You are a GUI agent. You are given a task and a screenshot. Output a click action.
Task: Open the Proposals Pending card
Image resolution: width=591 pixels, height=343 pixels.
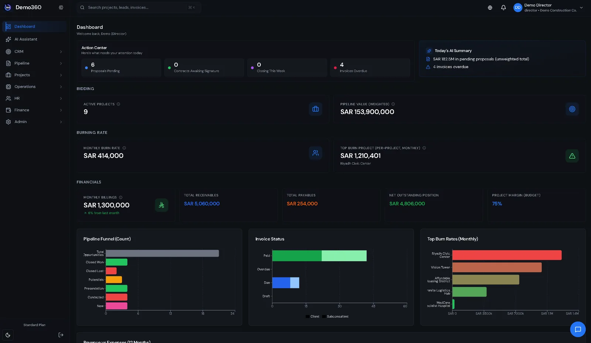(x=121, y=68)
